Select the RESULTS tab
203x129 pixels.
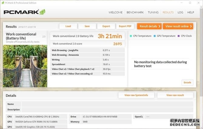coord(168,12)
